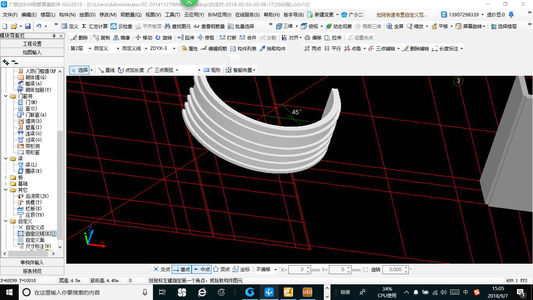This screenshot has width=533, height=300.
Task: Select the 偏移 offset tool
Action: [x=313, y=38]
